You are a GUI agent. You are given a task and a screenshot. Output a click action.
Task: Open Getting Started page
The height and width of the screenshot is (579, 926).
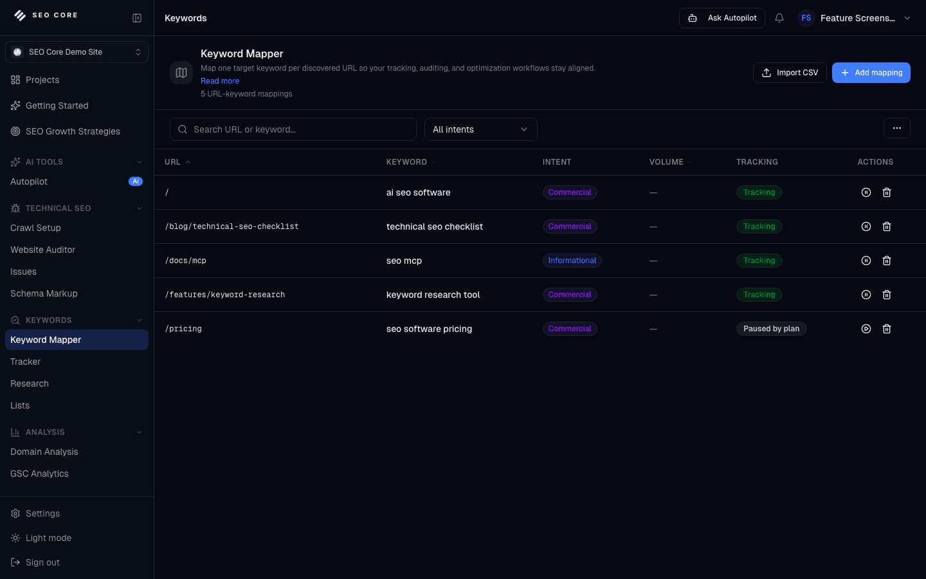tap(77, 106)
